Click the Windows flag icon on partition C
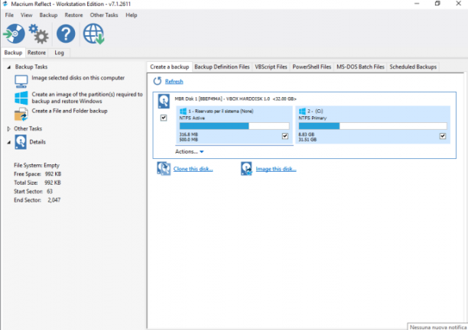Screen dimensions: 468x330 coord(302,112)
